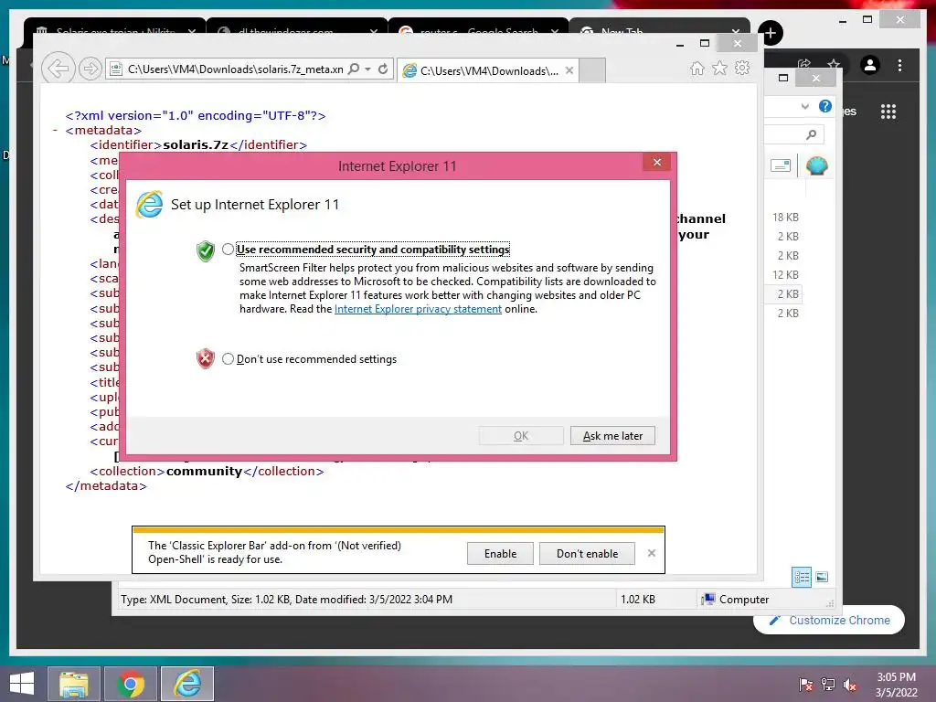936x702 pixels.
Task: Click the Ask me later button
Action: click(x=612, y=436)
